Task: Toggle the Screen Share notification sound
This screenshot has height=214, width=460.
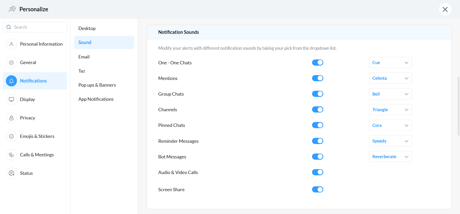Action: (317, 189)
